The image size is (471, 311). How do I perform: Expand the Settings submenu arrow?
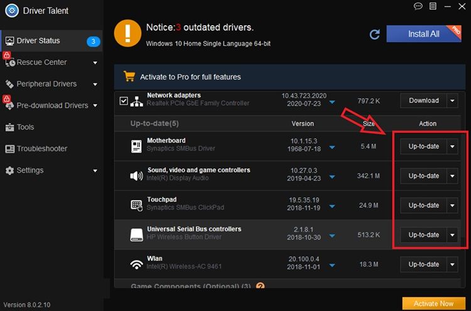click(95, 171)
